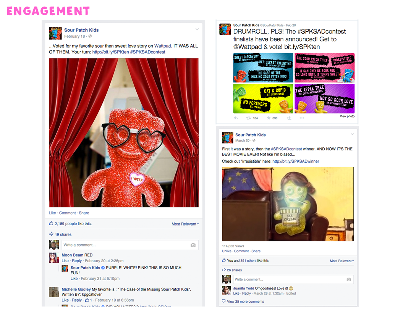Open Most Relevant dropdown on video post
Viewport: 403px width, 313px height.
pyautogui.click(x=342, y=261)
